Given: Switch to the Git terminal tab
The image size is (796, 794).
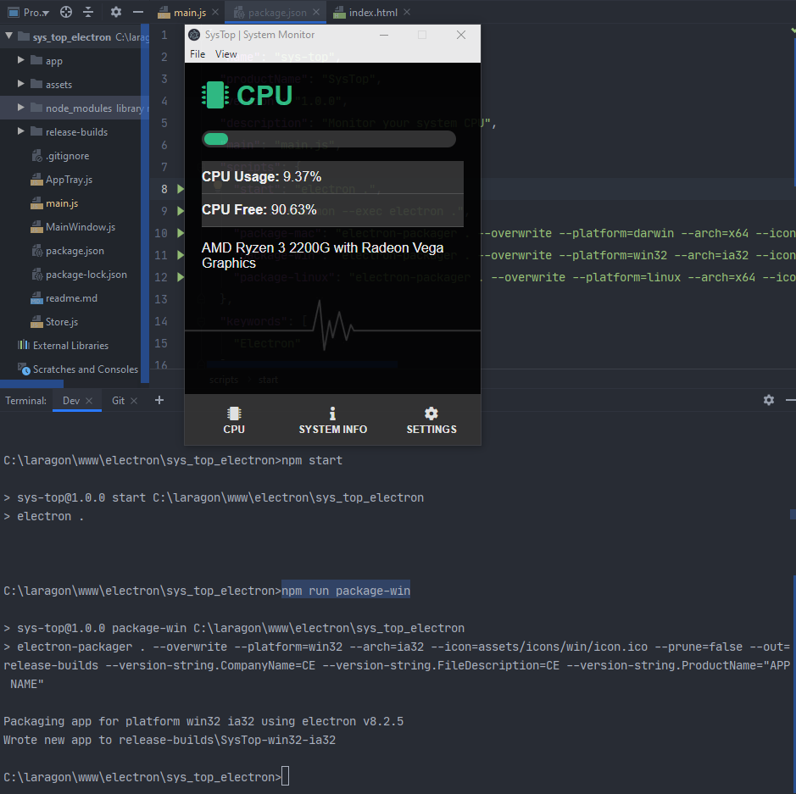Looking at the screenshot, I should (x=119, y=401).
